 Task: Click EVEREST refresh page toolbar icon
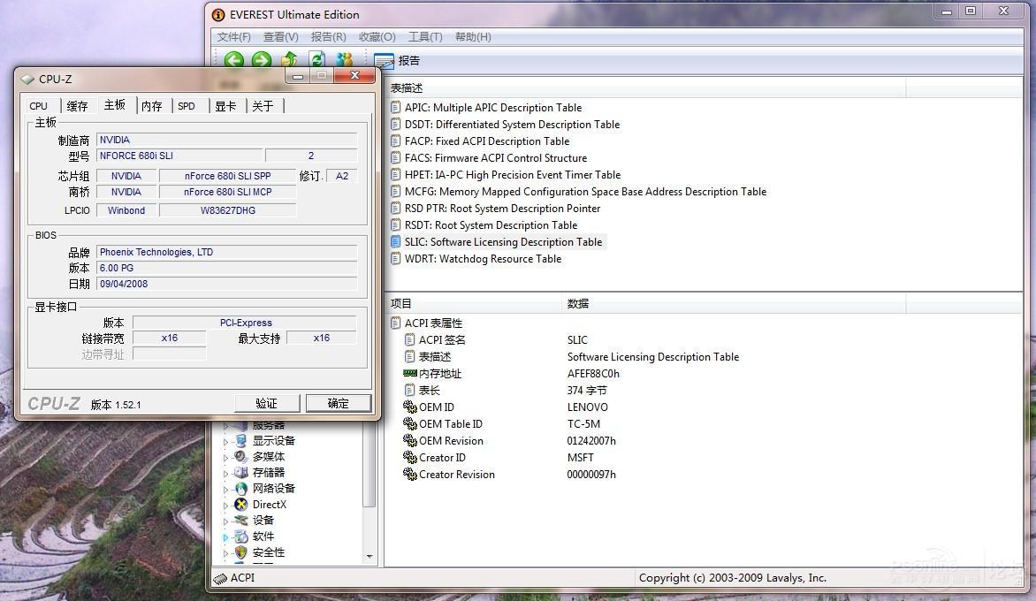click(317, 60)
